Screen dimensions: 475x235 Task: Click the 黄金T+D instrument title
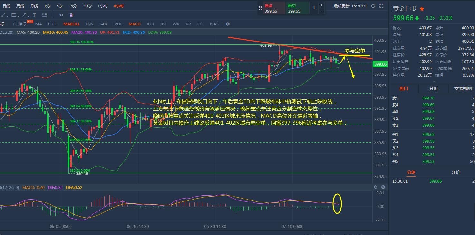405,9
